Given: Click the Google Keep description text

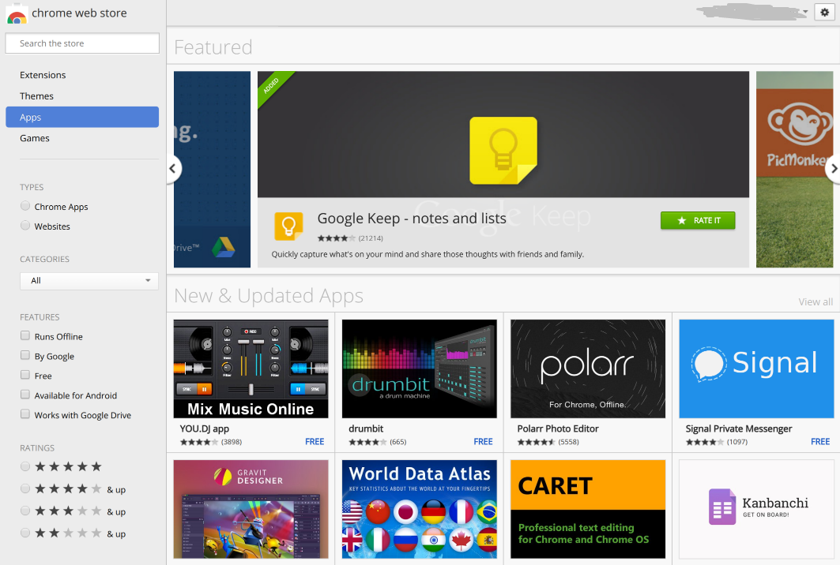Looking at the screenshot, I should (428, 254).
